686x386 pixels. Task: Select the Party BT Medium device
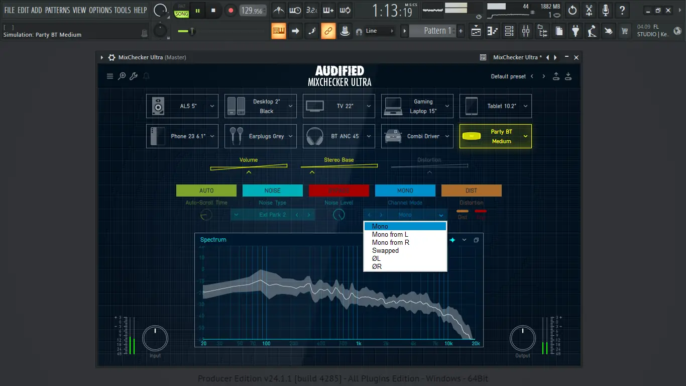point(496,136)
